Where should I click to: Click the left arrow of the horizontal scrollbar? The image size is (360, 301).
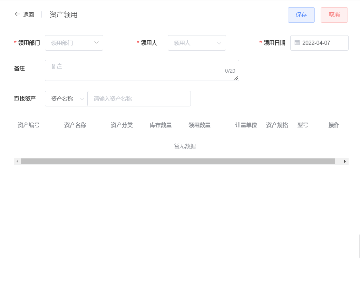click(x=17, y=161)
